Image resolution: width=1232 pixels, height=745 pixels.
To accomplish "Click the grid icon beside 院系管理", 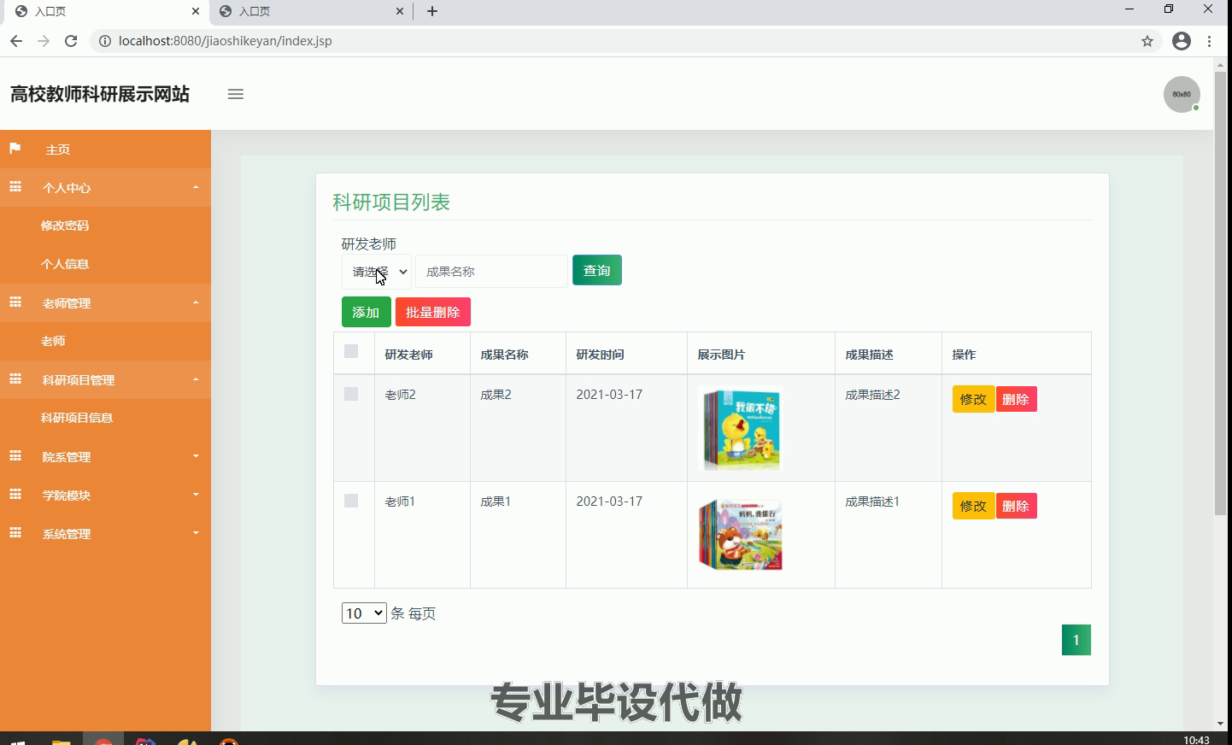I will point(15,455).
